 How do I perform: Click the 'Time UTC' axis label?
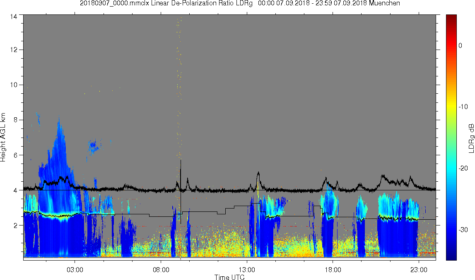[x=229, y=277]
